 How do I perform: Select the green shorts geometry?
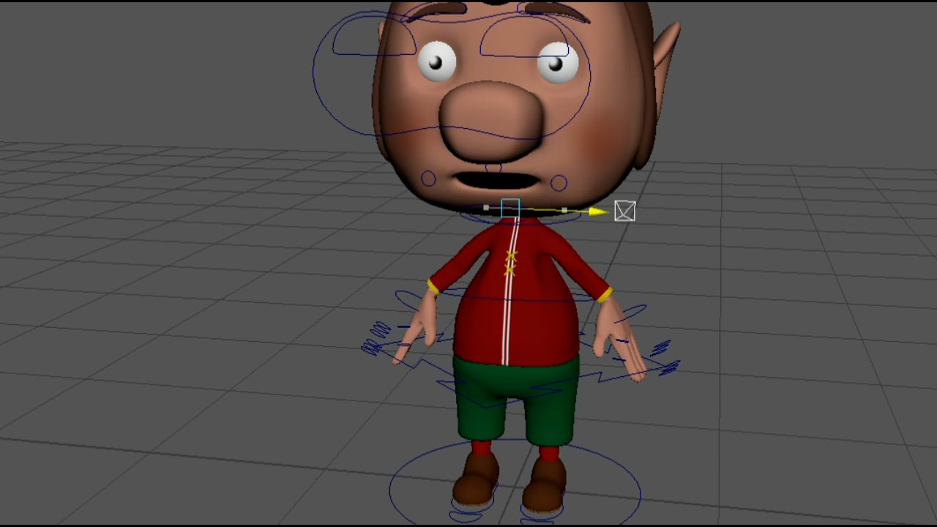tap(516, 399)
